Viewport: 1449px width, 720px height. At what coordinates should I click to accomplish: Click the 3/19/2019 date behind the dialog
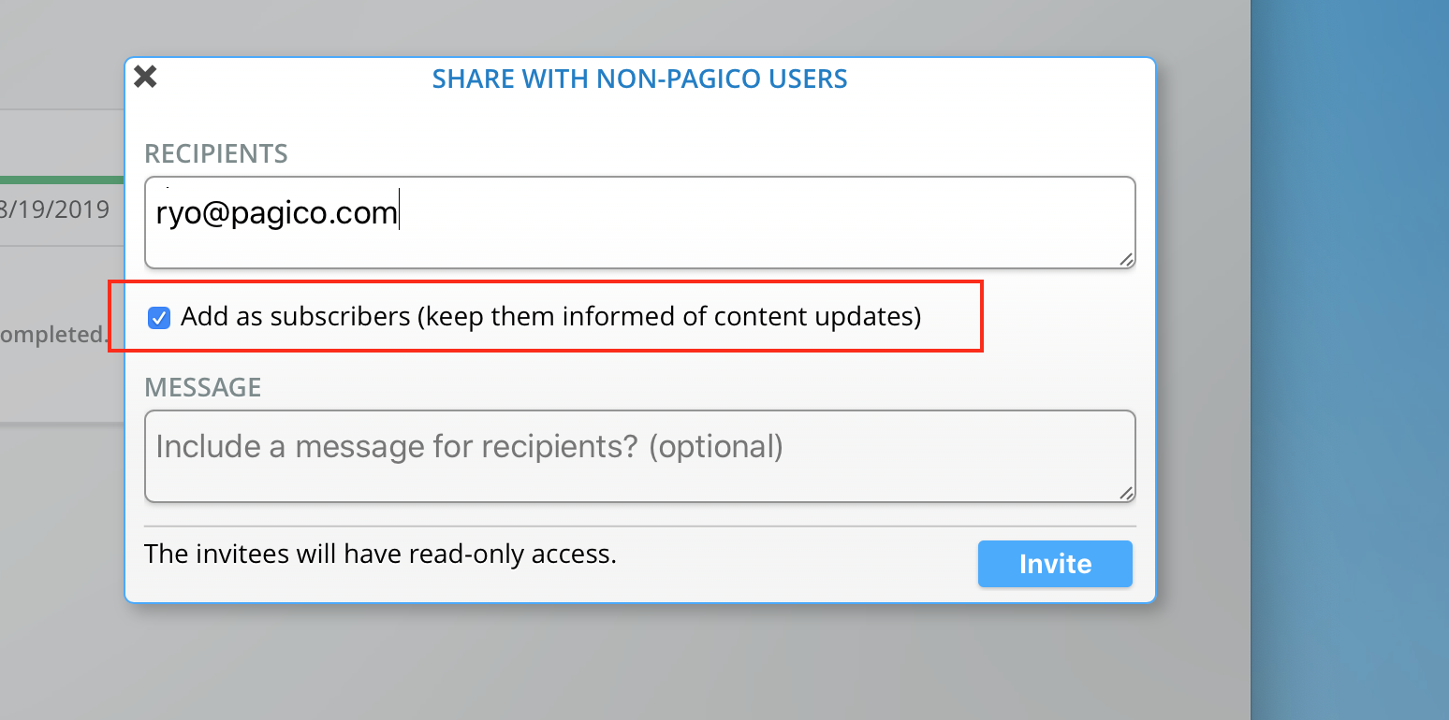point(56,209)
